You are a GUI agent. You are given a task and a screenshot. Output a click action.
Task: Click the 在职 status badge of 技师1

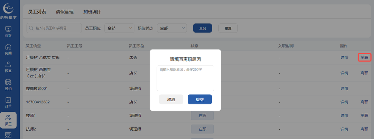coord(202,115)
